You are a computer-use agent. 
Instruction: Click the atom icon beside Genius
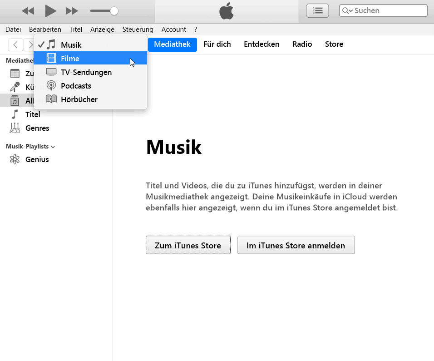tap(15, 159)
